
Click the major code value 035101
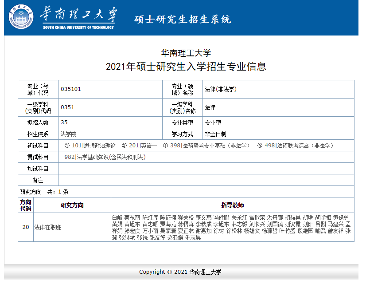coord(71,89)
